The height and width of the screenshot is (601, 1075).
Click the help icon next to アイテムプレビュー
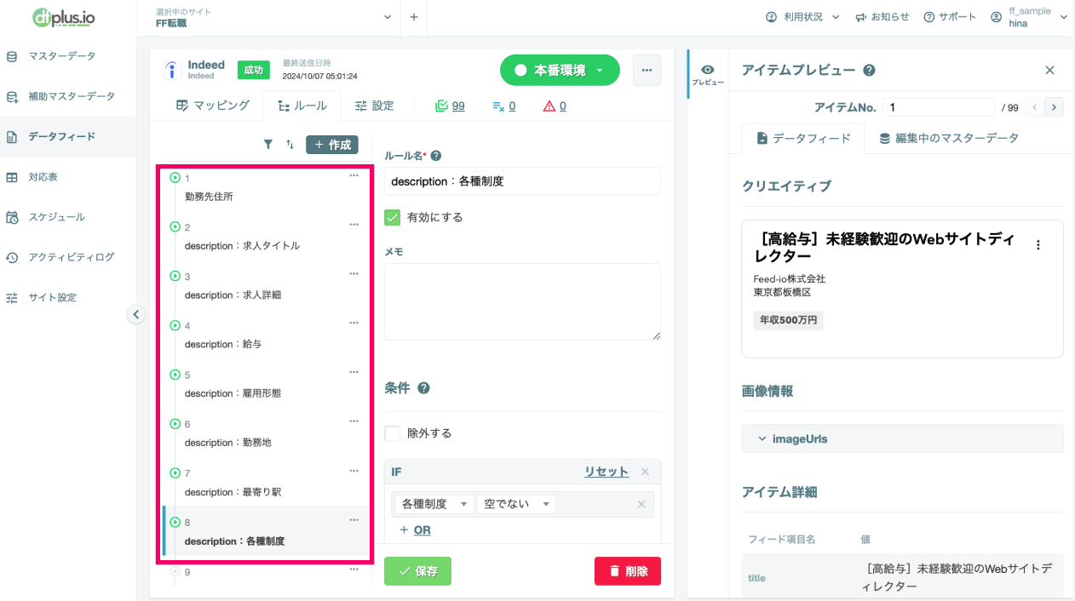click(869, 71)
